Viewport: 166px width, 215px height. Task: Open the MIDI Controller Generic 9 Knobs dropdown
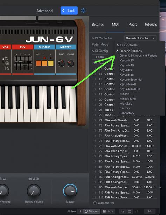tap(140, 38)
